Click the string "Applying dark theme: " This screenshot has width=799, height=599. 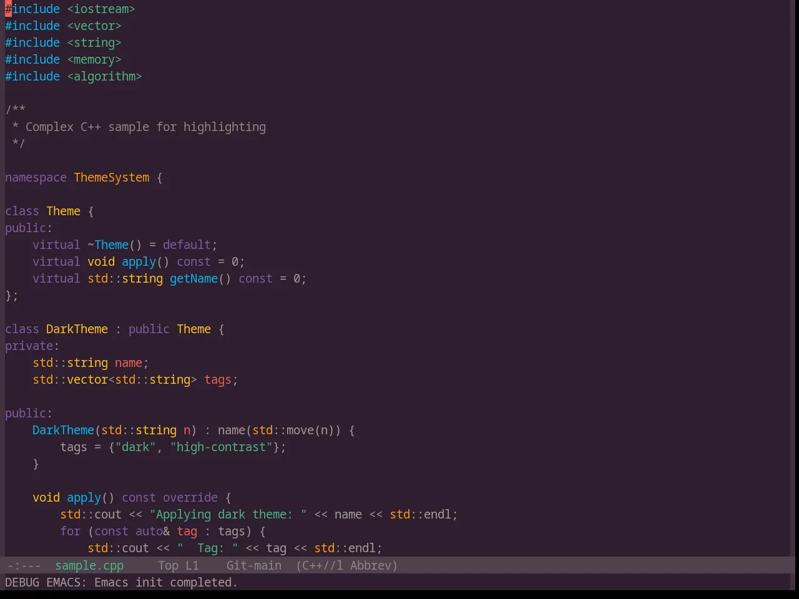(228, 514)
